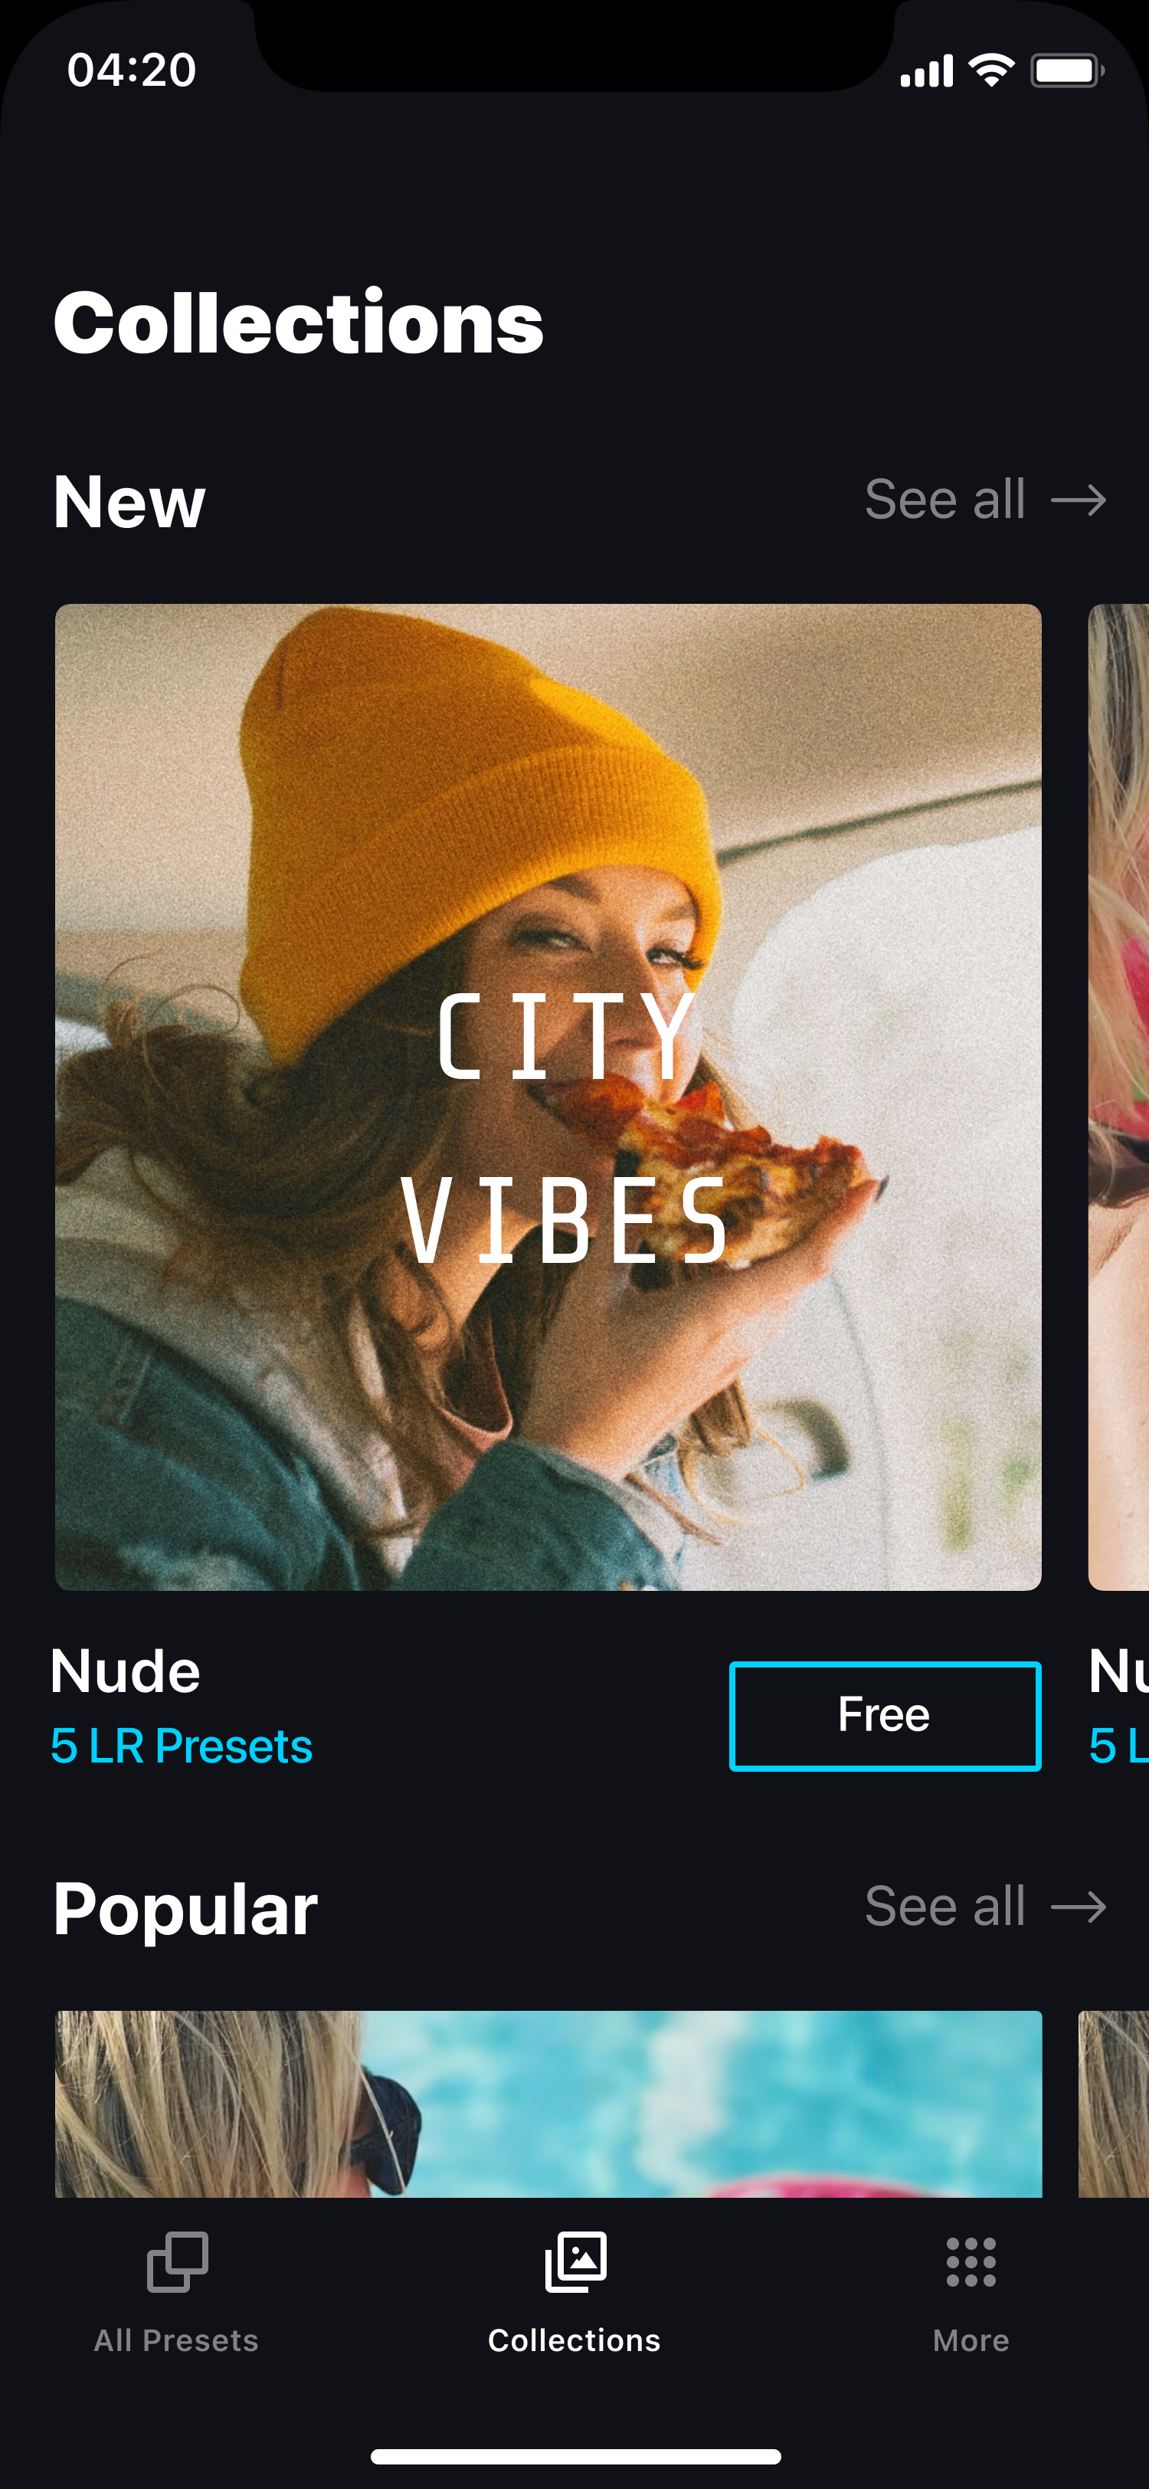Tap the 5 LR Presets link
This screenshot has height=2489, width=1149.
182,1746
